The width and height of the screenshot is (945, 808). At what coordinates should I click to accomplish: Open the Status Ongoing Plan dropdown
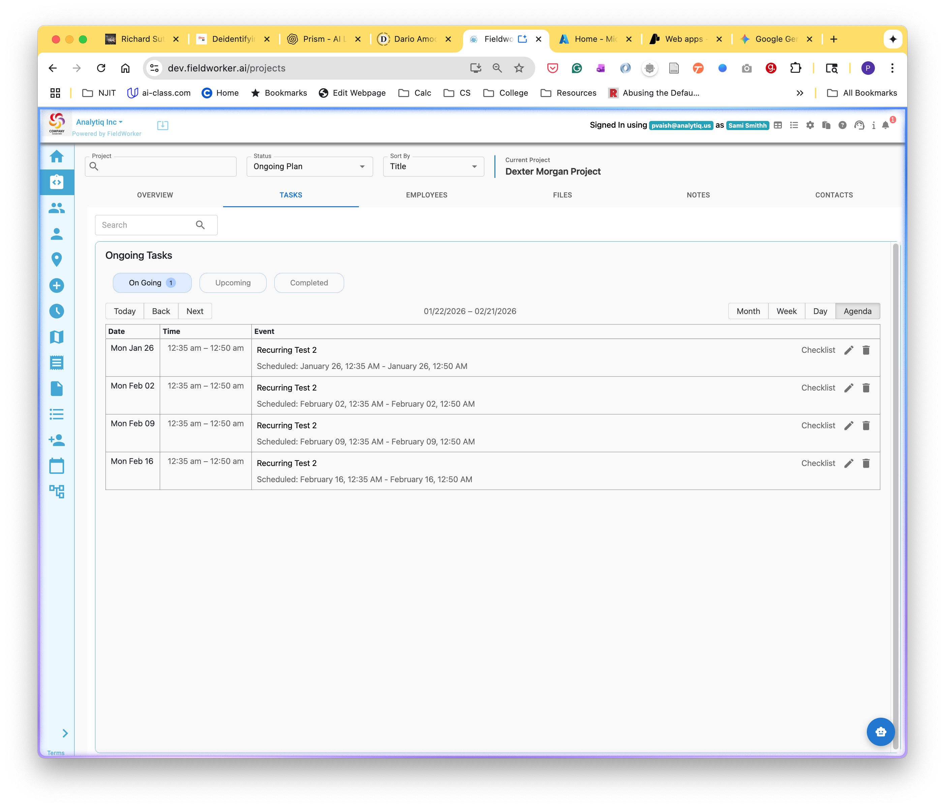(x=309, y=166)
